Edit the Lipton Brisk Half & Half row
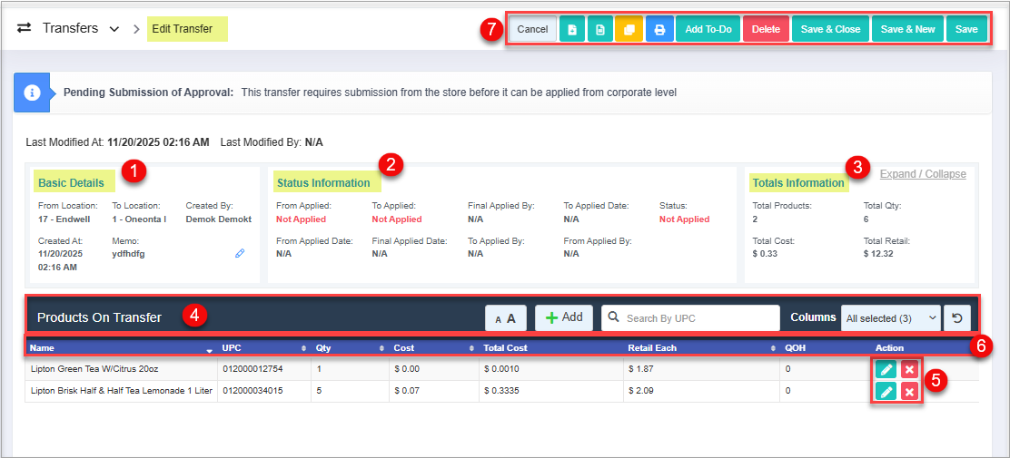 click(x=886, y=391)
